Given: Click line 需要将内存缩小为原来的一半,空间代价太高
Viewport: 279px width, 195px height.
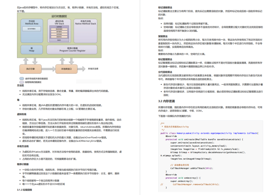Looking at the screenshot, I should click(182, 54).
